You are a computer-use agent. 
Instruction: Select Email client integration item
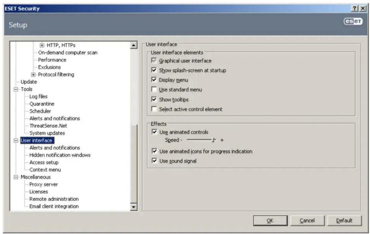(54, 206)
